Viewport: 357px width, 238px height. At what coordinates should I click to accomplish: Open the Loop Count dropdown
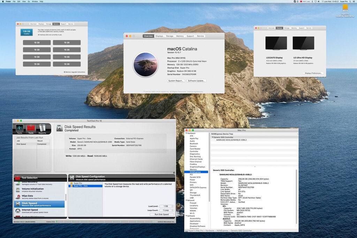[x=166, y=210]
